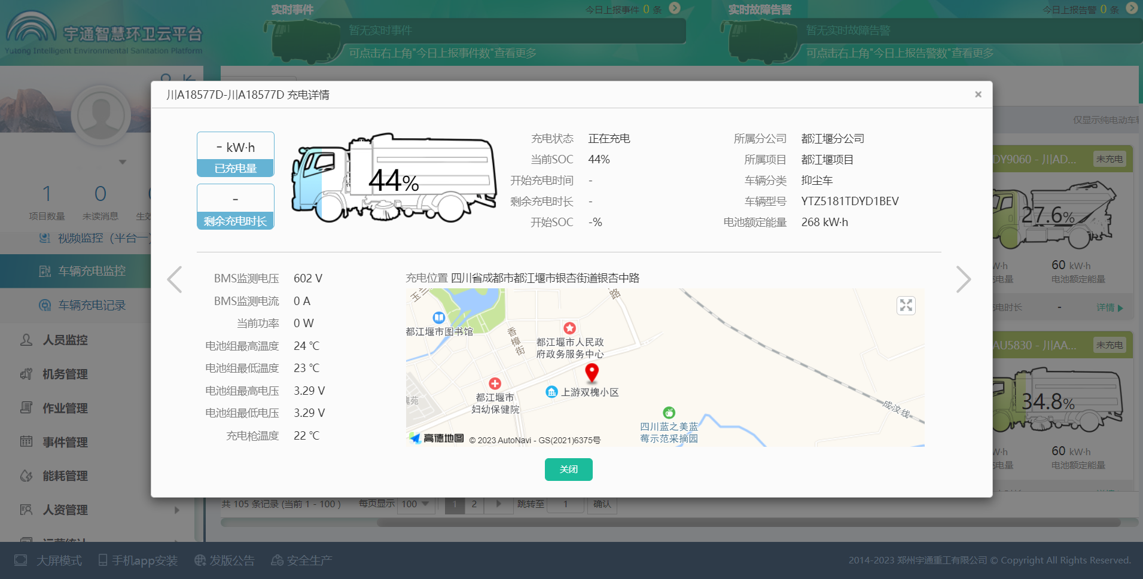The image size is (1143, 579).
Task: Open 人员监控 via its person icon
Action: [26, 339]
